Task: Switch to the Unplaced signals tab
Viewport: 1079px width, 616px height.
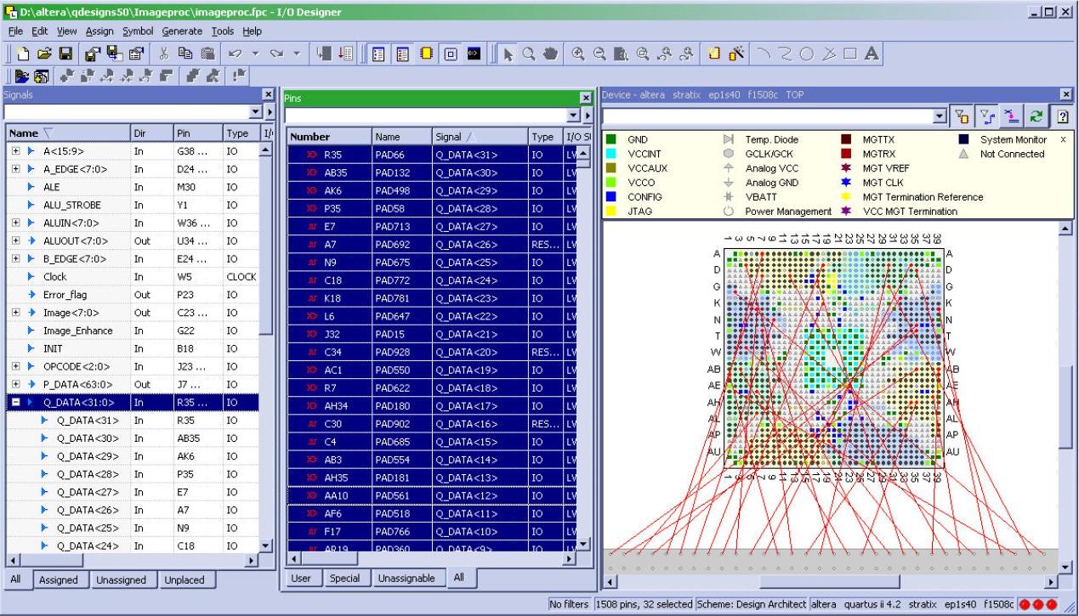Action: (x=186, y=579)
